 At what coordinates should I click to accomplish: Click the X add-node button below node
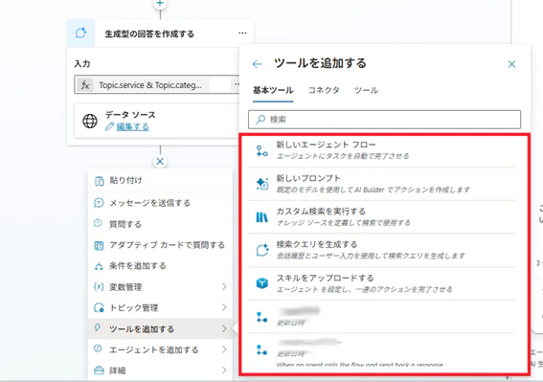[160, 161]
